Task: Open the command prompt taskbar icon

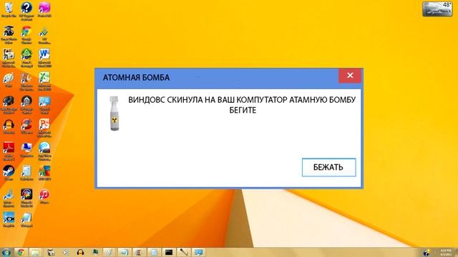Action: (169, 252)
